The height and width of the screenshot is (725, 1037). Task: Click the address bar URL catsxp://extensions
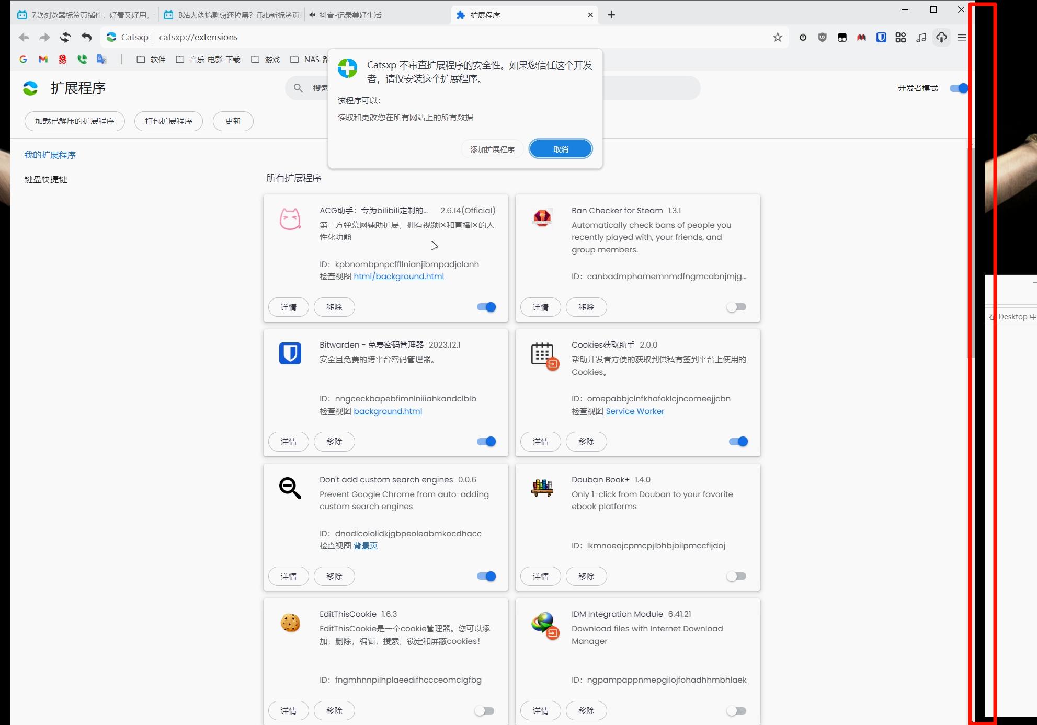click(198, 37)
